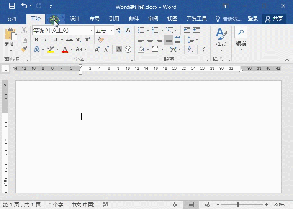Click the Save icon in title bar
This screenshot has height=209, width=293.
pyautogui.click(x=12, y=6)
